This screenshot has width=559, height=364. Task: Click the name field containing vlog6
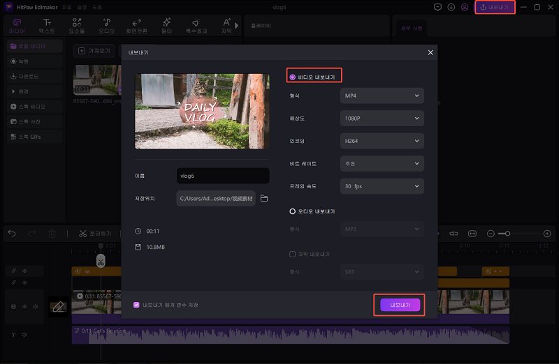(x=223, y=176)
